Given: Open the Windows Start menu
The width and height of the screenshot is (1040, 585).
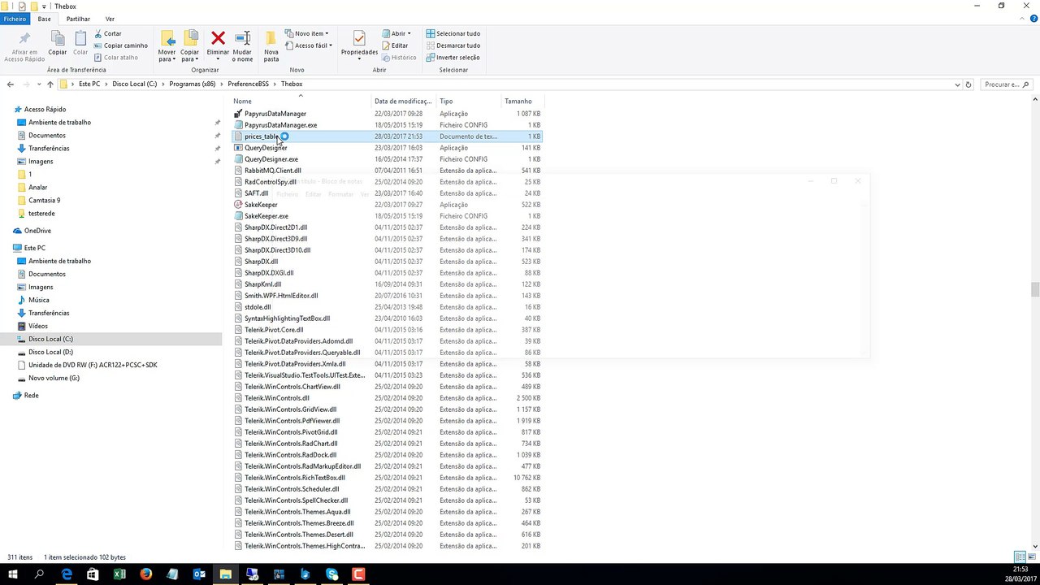Looking at the screenshot, I should 13,574.
